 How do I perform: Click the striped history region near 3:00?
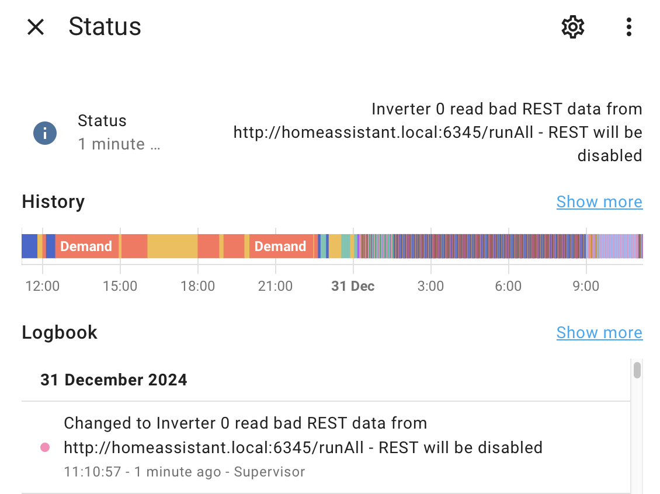(431, 246)
